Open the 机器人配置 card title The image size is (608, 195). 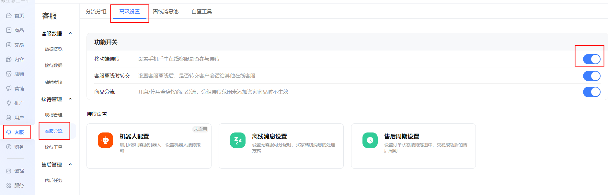pos(134,136)
